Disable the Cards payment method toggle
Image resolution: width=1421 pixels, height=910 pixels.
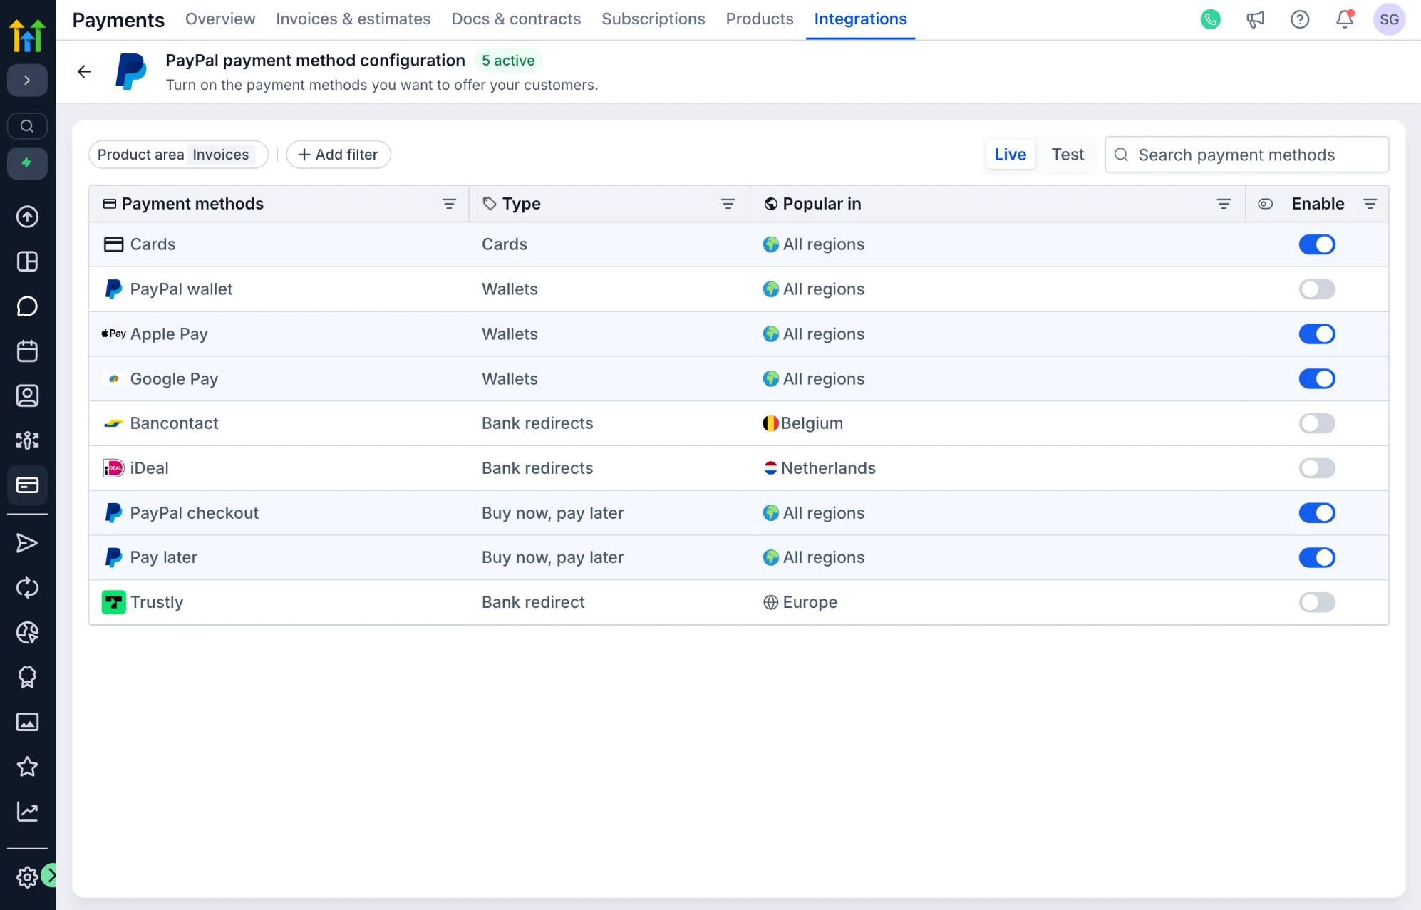(1317, 244)
